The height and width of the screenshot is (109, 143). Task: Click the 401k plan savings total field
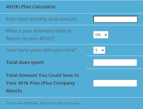click(115, 83)
